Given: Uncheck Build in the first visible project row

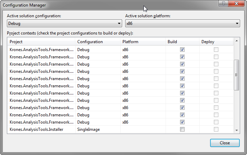Looking at the screenshot, I should (182, 49).
